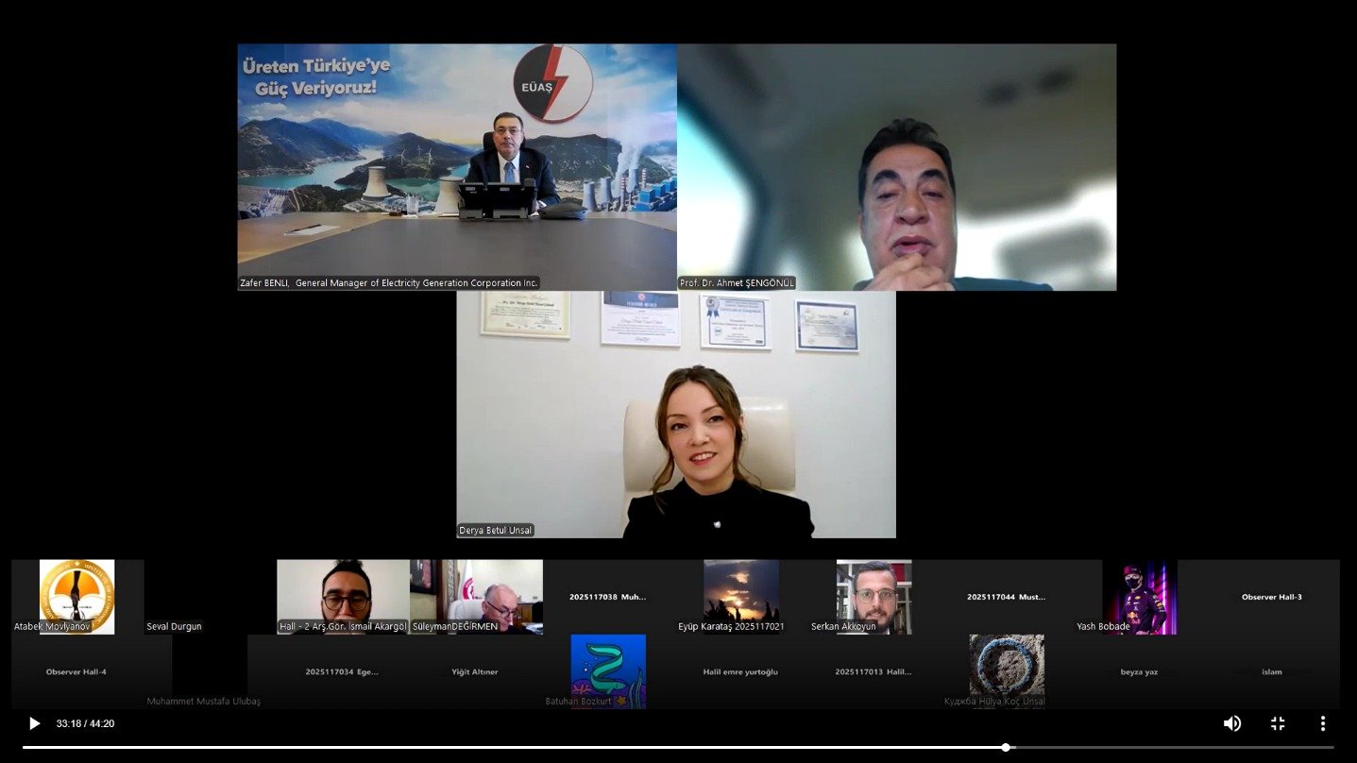Click Atabek Movlyanov participant thumbnail
The image size is (1357, 763).
77,597
